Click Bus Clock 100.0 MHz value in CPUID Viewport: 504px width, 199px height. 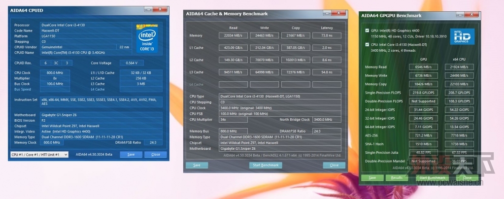click(x=55, y=84)
